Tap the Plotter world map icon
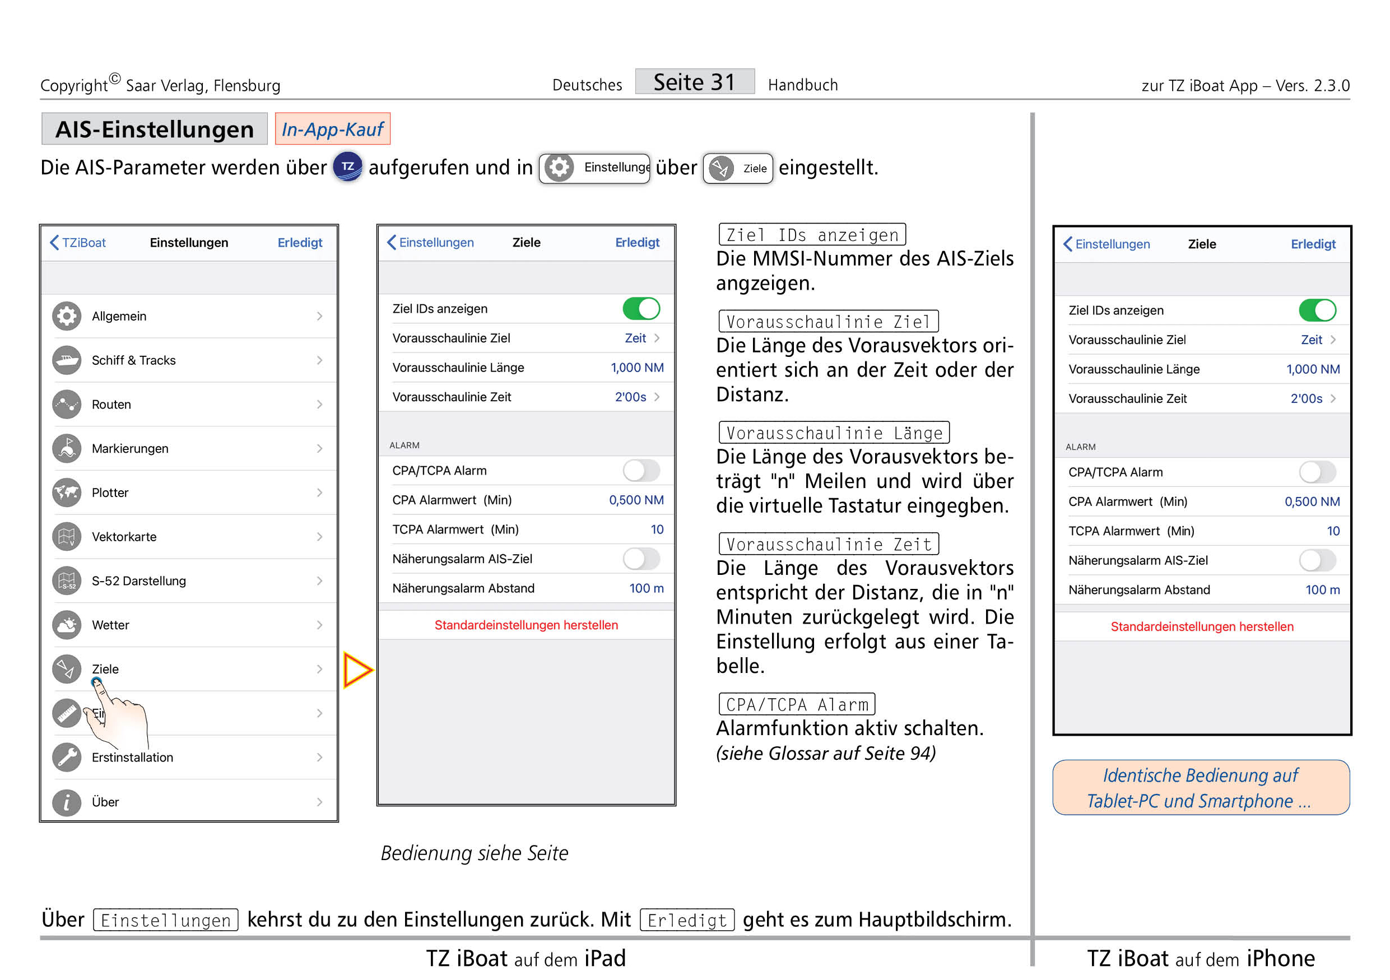This screenshot has height=980, width=1390. coord(67,493)
